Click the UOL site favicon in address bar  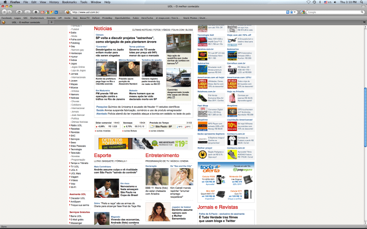[67, 12]
